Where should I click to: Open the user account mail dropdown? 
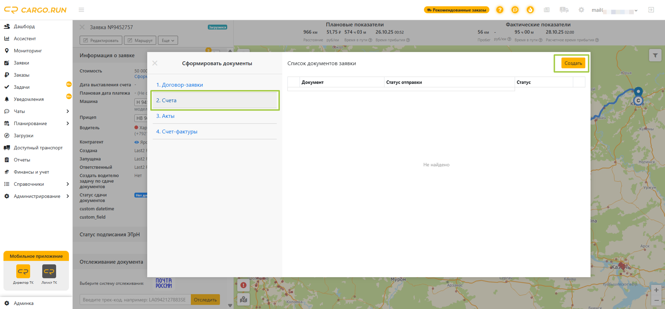point(614,10)
